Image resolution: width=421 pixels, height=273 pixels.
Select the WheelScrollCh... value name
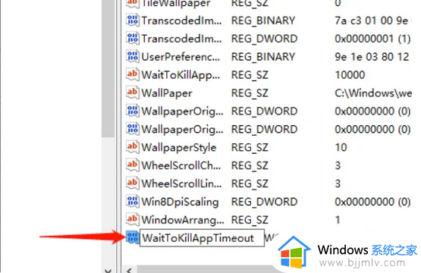tap(181, 165)
